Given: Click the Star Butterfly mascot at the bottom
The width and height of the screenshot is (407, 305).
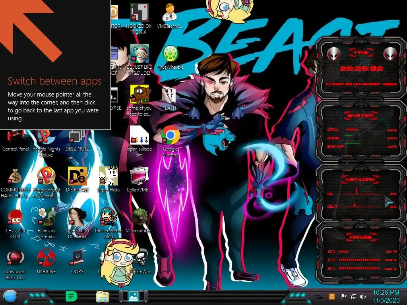Looking at the screenshot, I should coord(120,263).
